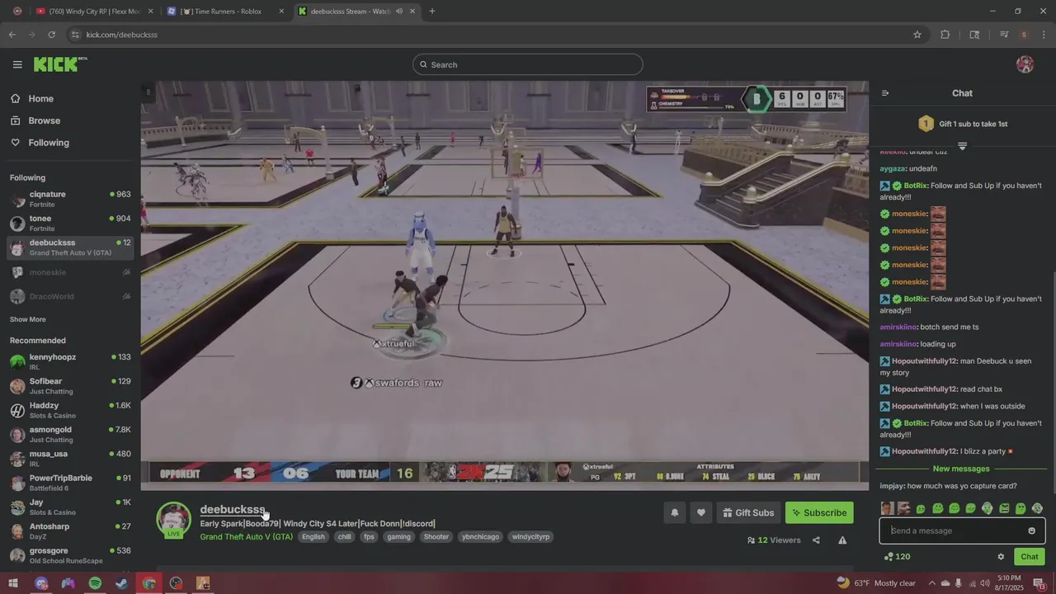Click the English tag
This screenshot has height=594, width=1056.
(x=313, y=536)
